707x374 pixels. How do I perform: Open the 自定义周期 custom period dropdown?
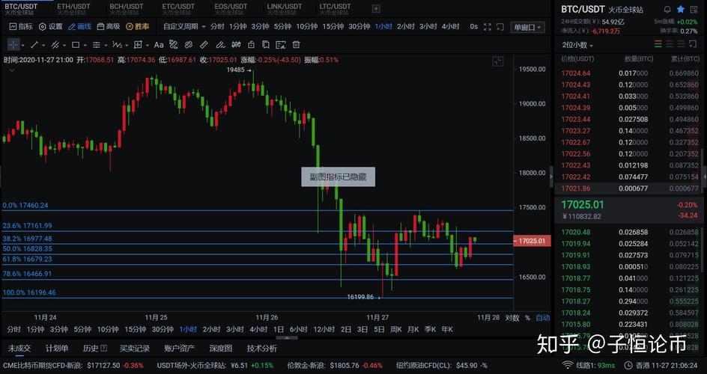(183, 26)
